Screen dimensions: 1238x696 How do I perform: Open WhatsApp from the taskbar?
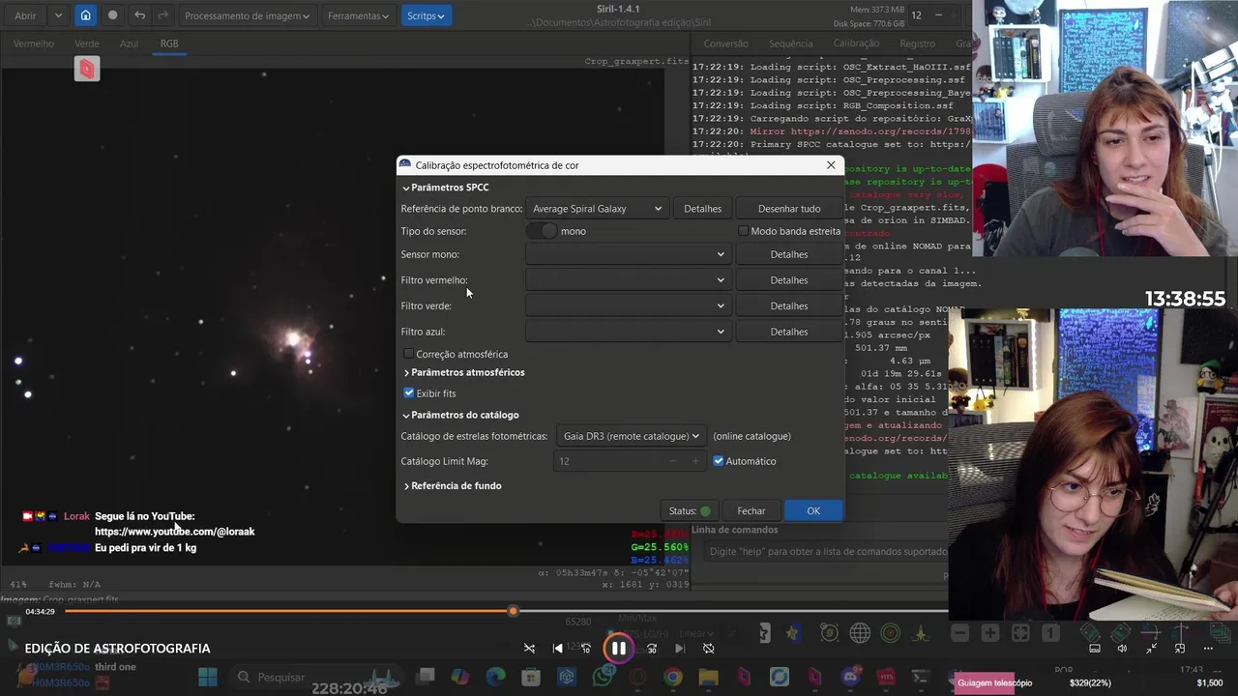[603, 677]
